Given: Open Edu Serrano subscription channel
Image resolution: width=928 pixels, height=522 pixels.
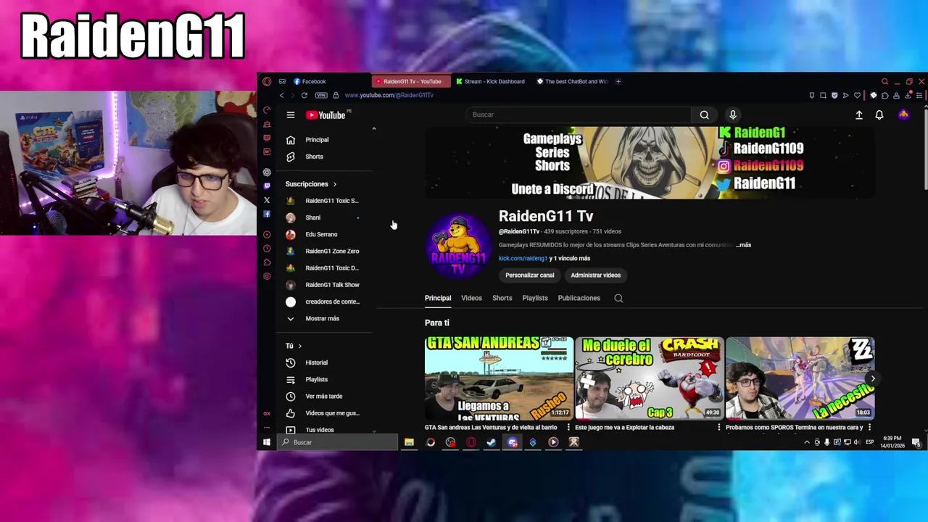Looking at the screenshot, I should [x=321, y=234].
